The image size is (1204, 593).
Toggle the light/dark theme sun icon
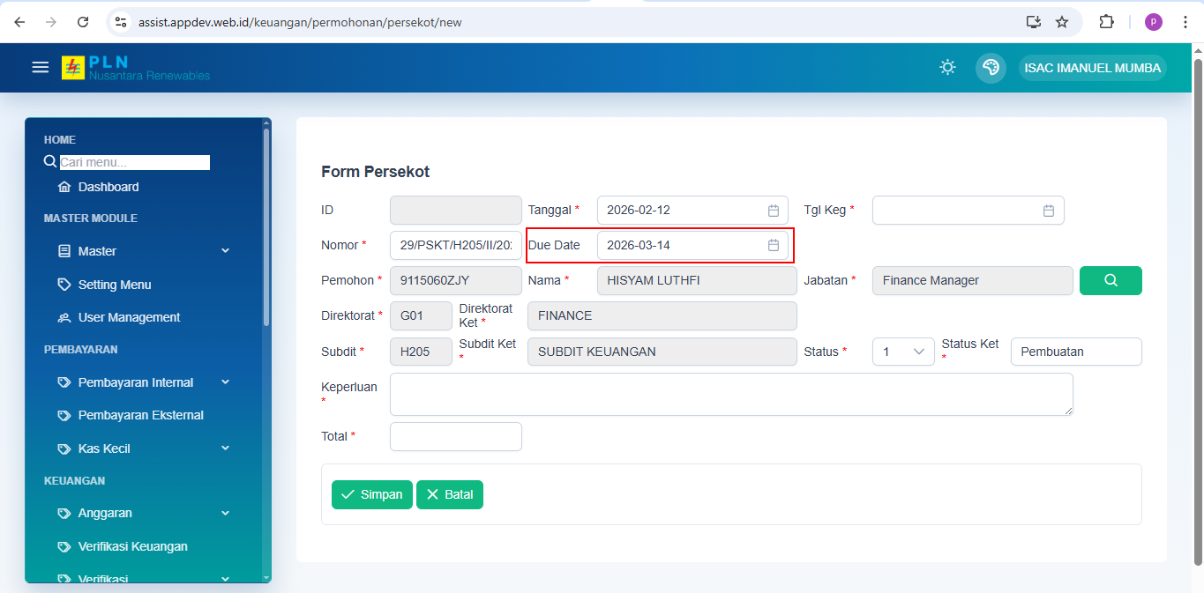(947, 68)
